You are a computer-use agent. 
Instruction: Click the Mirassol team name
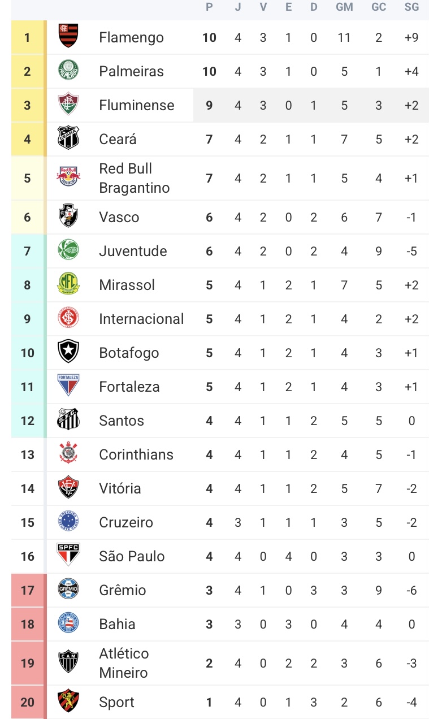pos(127,285)
